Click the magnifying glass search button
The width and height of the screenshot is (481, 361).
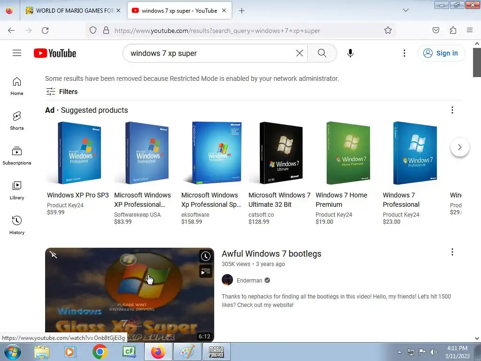[322, 53]
